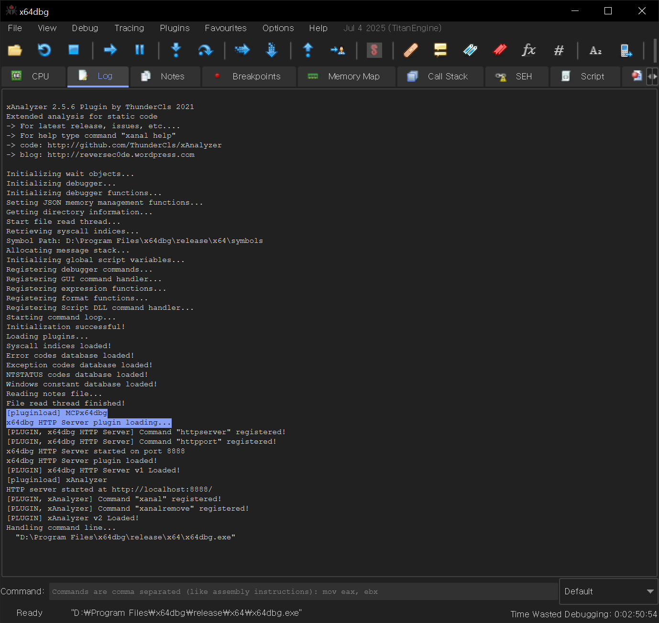Click log line "Syscall indices loaded!"
This screenshot has width=659, height=623.
(59, 346)
